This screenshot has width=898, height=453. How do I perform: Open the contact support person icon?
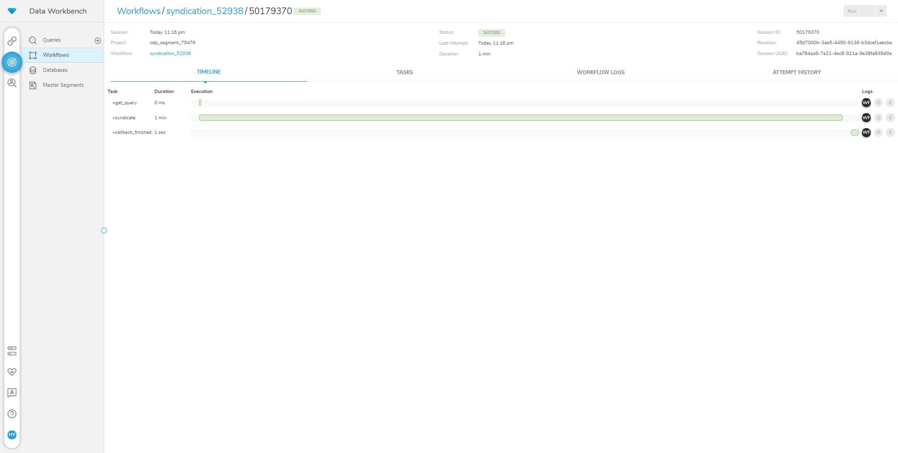point(12,393)
